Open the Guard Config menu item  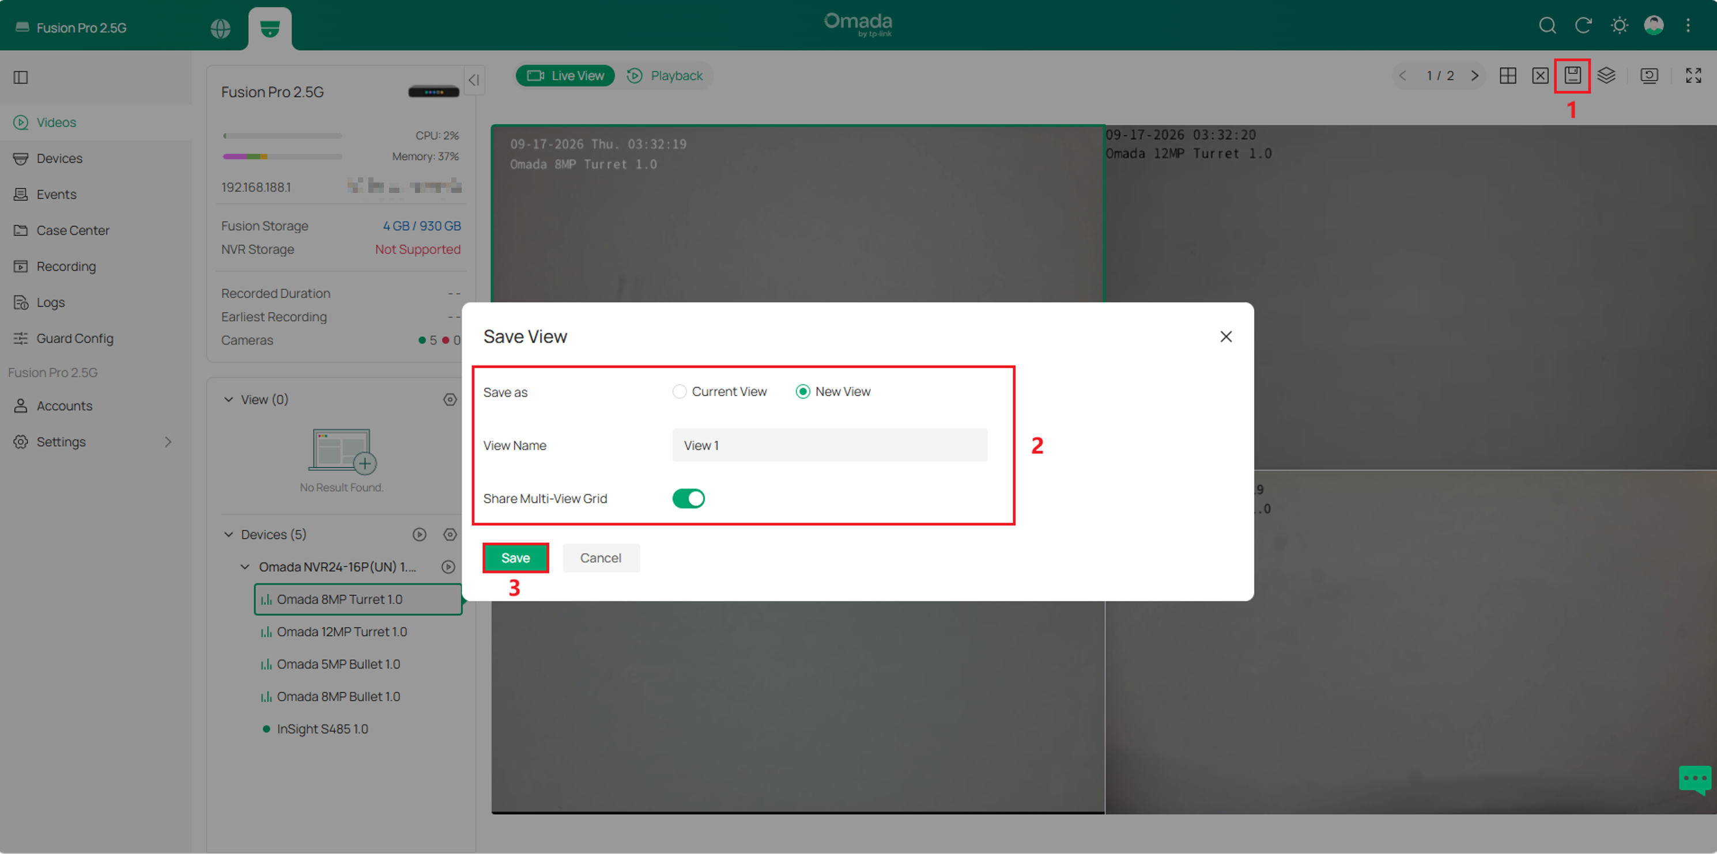click(x=96, y=337)
